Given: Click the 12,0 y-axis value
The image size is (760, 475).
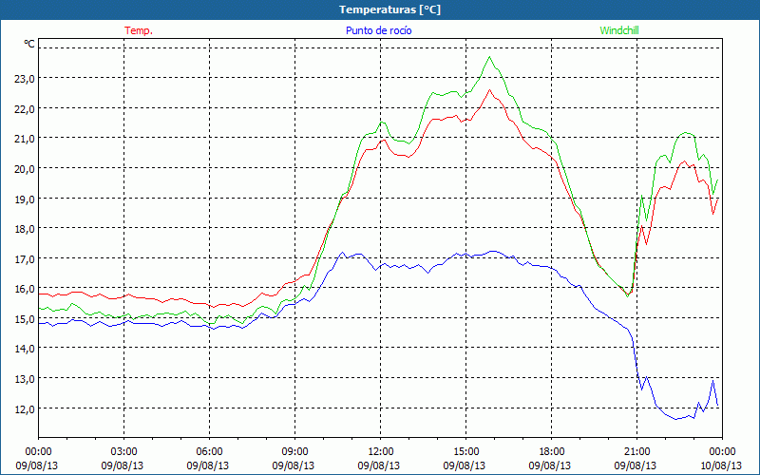Looking at the screenshot, I should 25,409.
